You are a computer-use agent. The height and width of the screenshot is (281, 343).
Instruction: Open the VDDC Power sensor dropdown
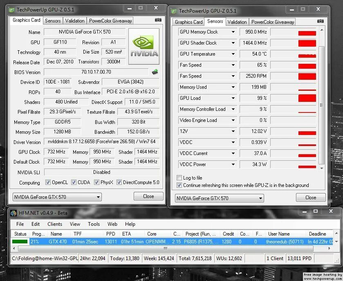pyautogui.click(x=233, y=164)
